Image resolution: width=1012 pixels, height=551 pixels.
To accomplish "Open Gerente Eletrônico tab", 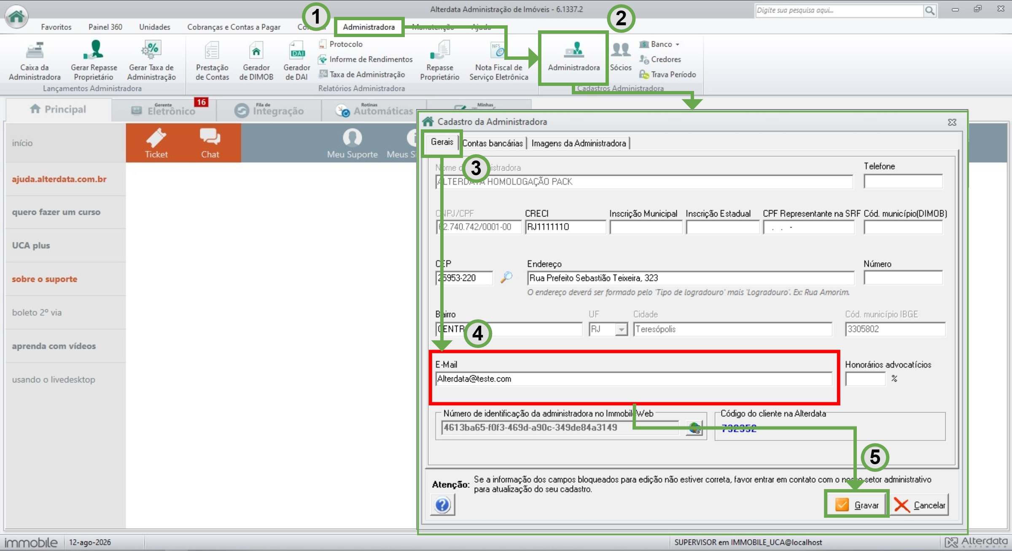I will 164,110.
